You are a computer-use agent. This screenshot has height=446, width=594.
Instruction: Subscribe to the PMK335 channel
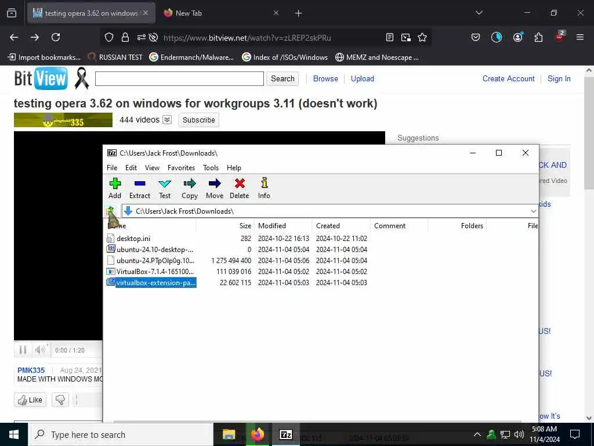point(198,120)
